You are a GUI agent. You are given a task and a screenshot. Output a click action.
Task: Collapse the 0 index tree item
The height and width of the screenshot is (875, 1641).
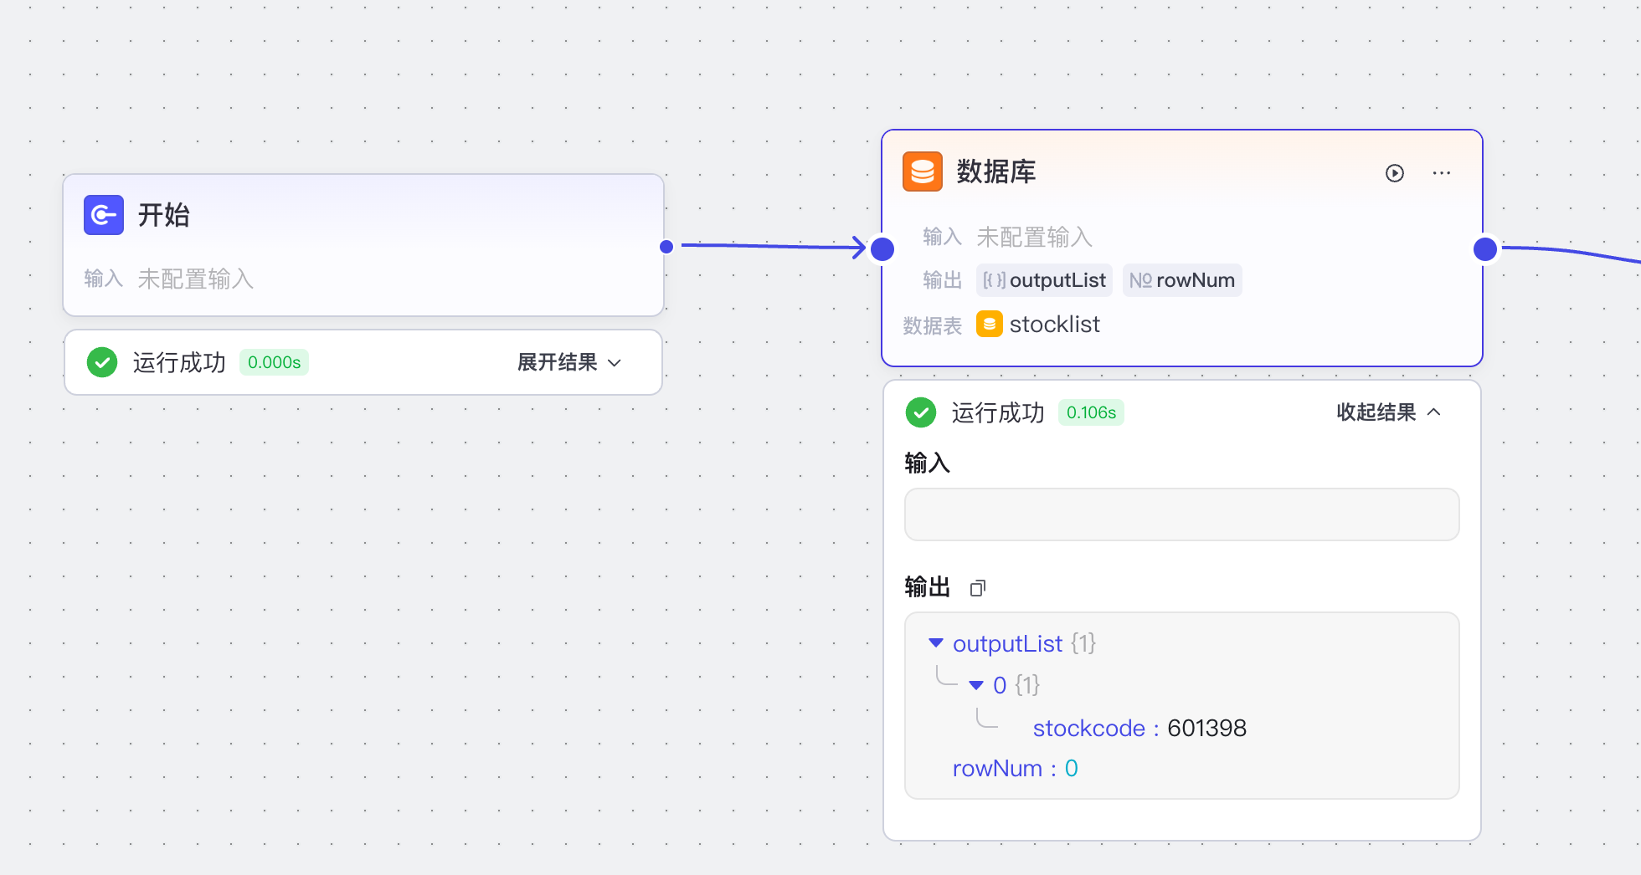[976, 685]
